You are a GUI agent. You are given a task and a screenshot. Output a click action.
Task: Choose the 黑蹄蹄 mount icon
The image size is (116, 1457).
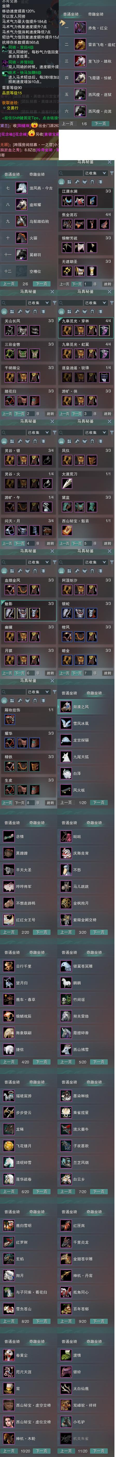click(x=9, y=853)
